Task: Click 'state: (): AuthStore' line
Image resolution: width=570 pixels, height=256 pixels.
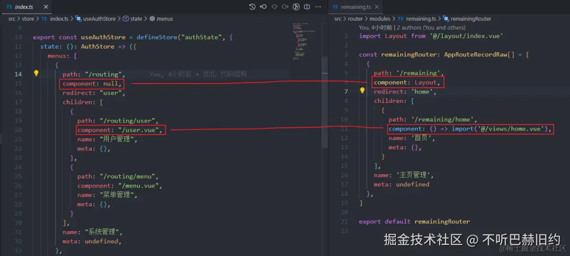Action: coord(88,46)
